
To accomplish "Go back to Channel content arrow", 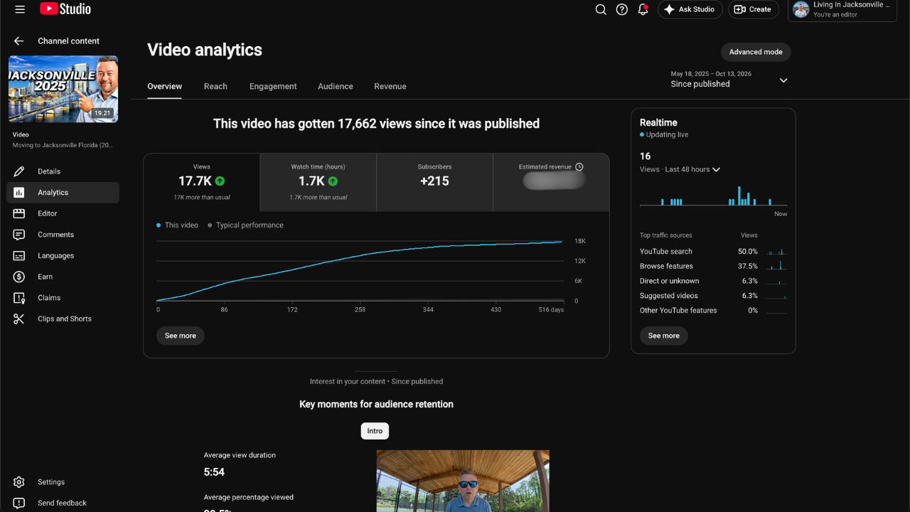I will click(18, 41).
